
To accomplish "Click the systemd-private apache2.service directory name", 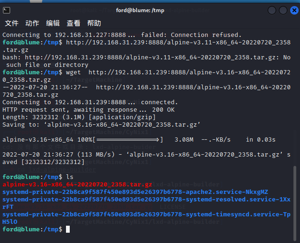I will 135,192.
